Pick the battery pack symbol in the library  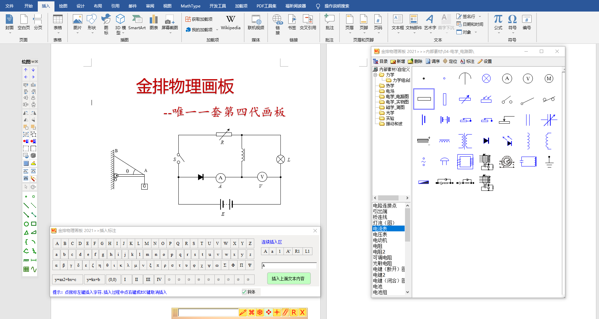pos(445,120)
